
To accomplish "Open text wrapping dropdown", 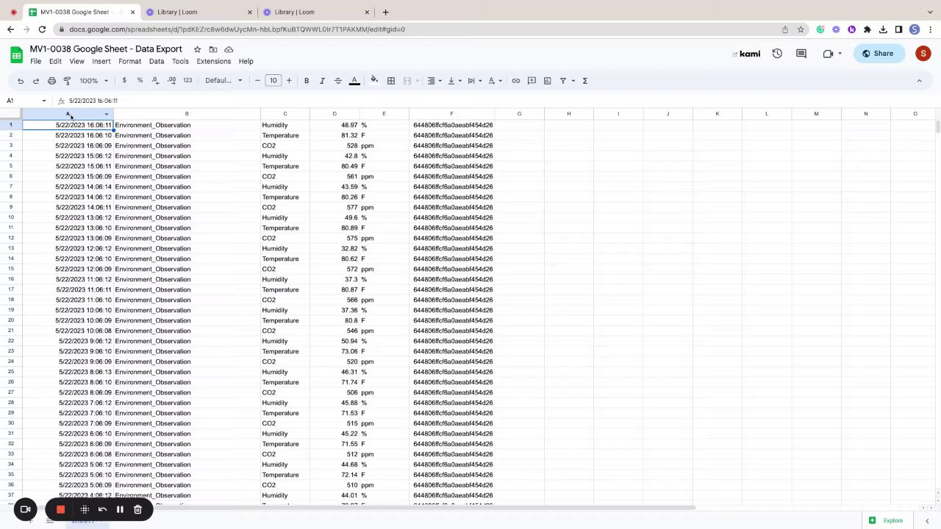I will tap(473, 81).
